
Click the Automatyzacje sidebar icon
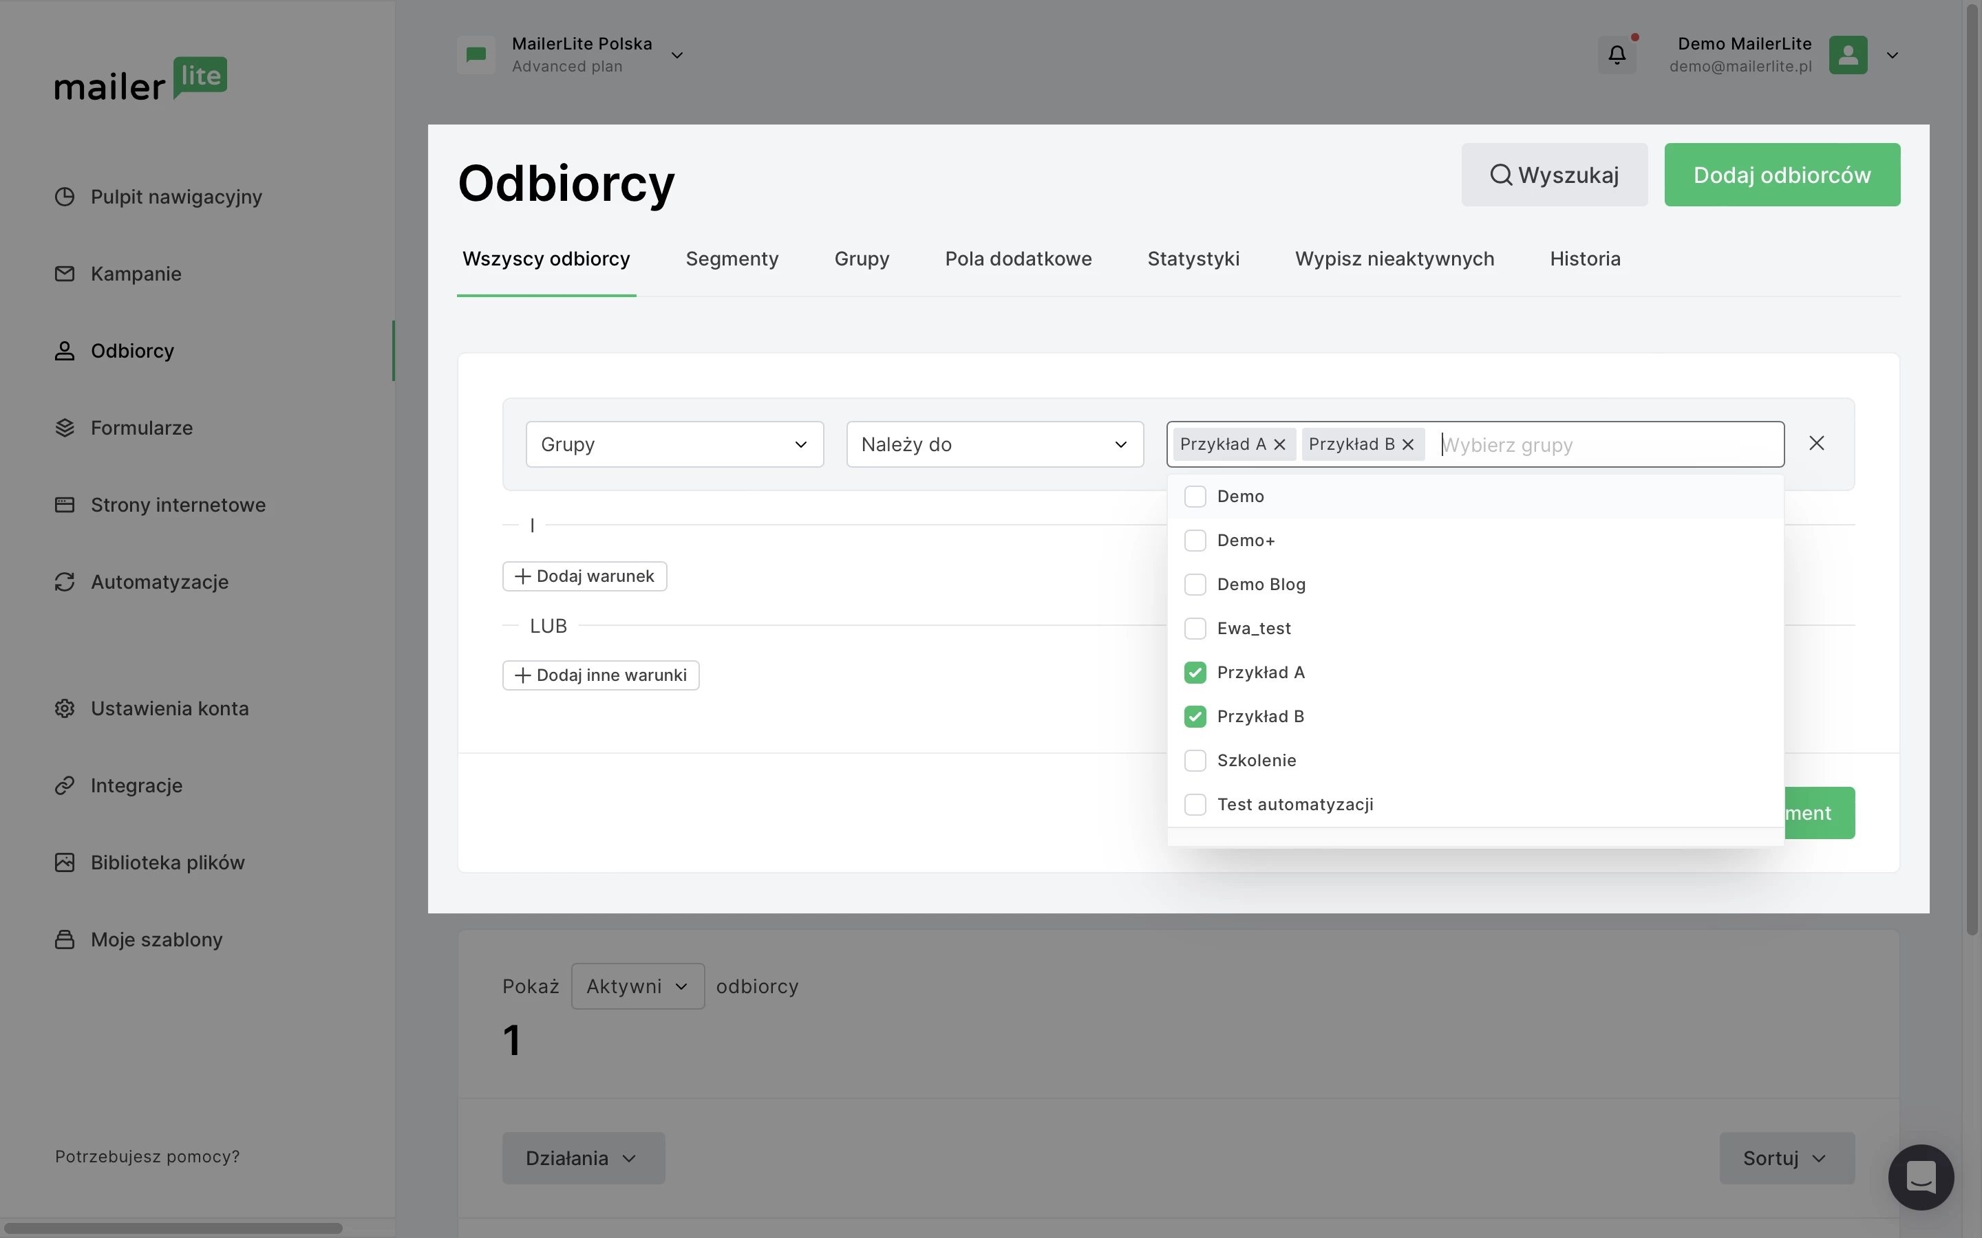65,582
